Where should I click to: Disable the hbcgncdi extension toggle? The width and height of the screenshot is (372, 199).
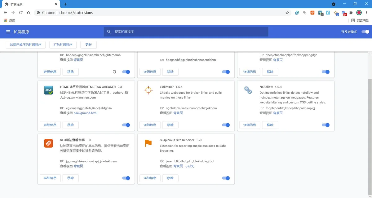point(226,72)
